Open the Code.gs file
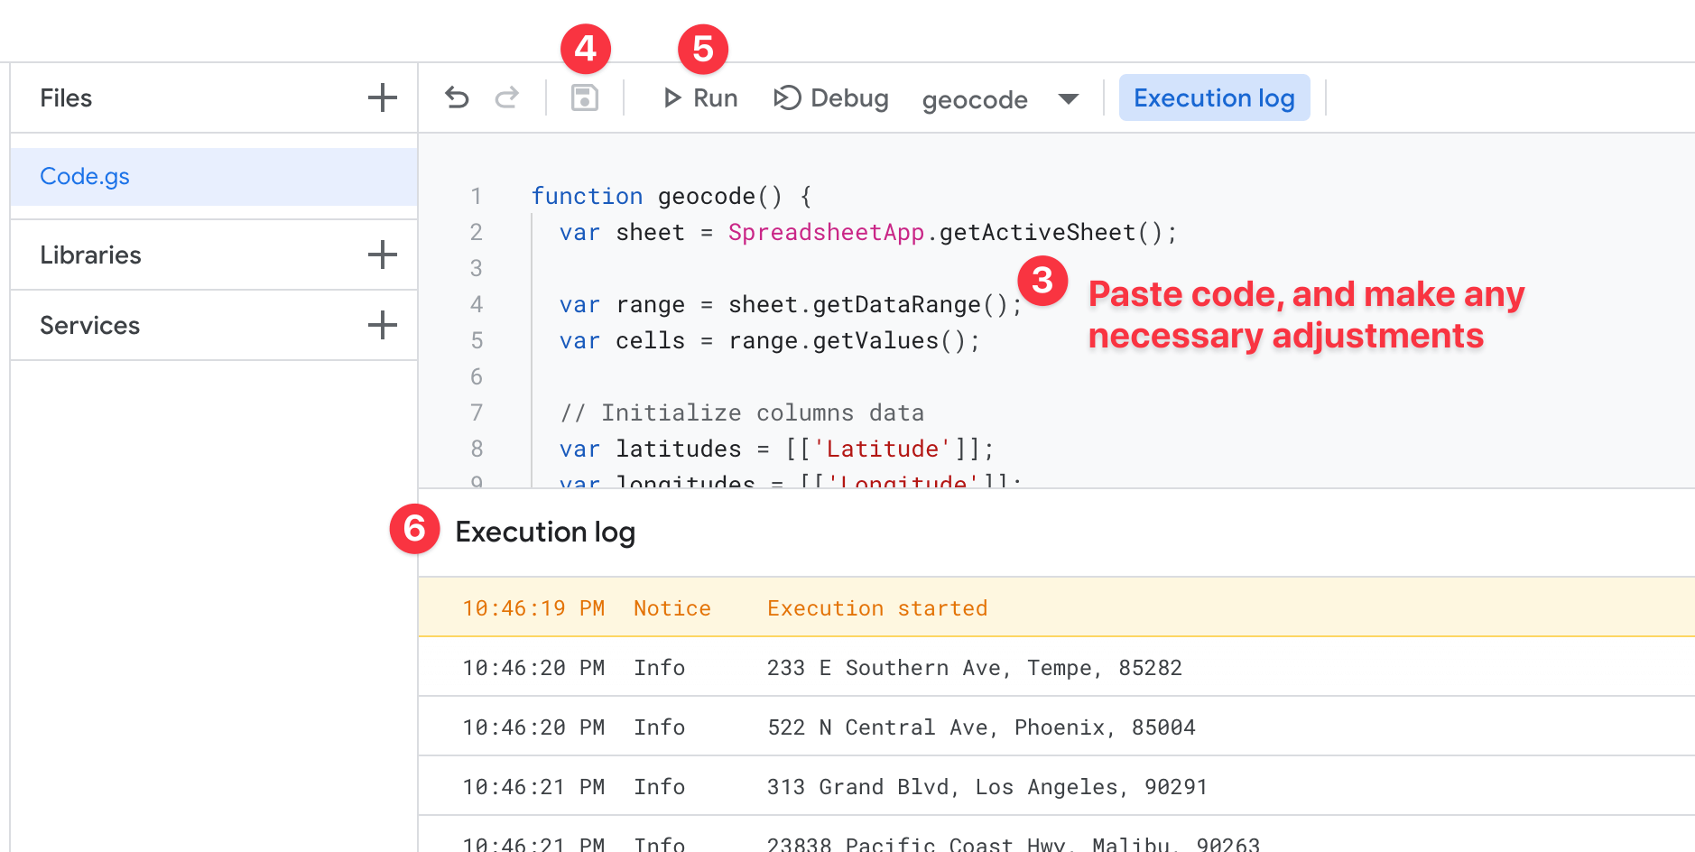Image resolution: width=1695 pixels, height=852 pixels. point(214,176)
